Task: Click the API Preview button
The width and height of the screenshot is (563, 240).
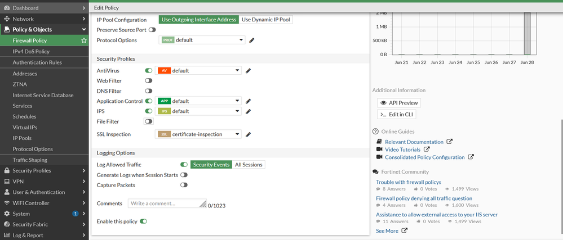Action: 398,103
